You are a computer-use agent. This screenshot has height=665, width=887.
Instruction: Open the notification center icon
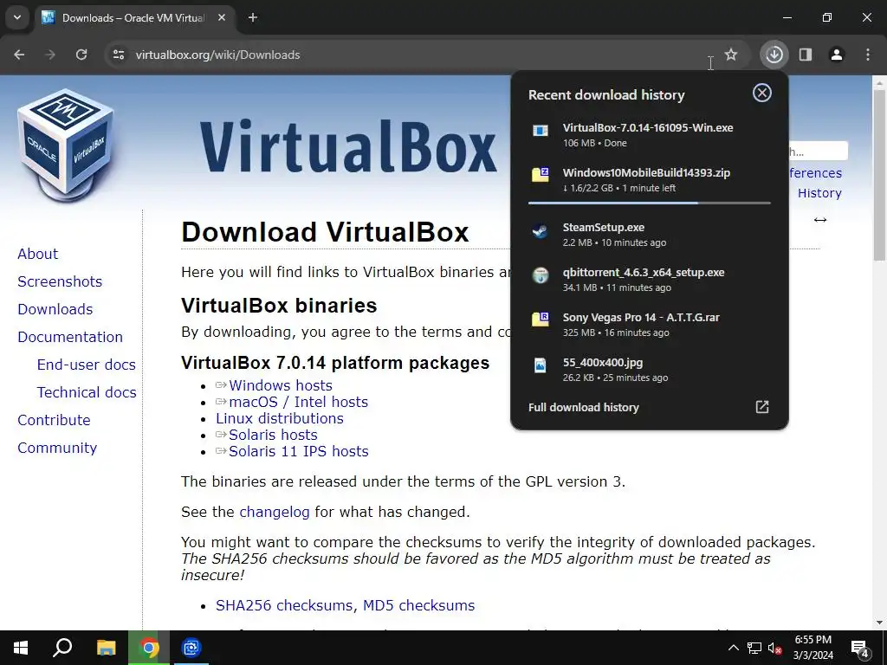(860, 648)
